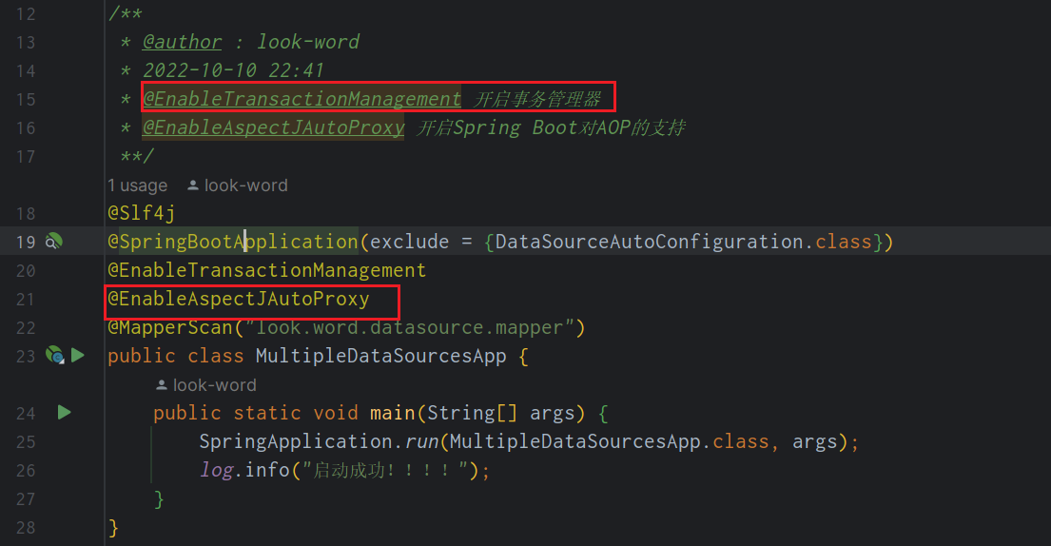Click the @author tag in the doc comment
Screen dimensions: 1051x546
[182, 42]
